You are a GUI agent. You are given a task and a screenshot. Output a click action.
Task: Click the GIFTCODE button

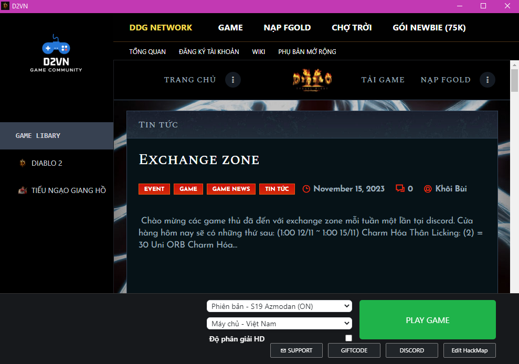(x=354, y=350)
